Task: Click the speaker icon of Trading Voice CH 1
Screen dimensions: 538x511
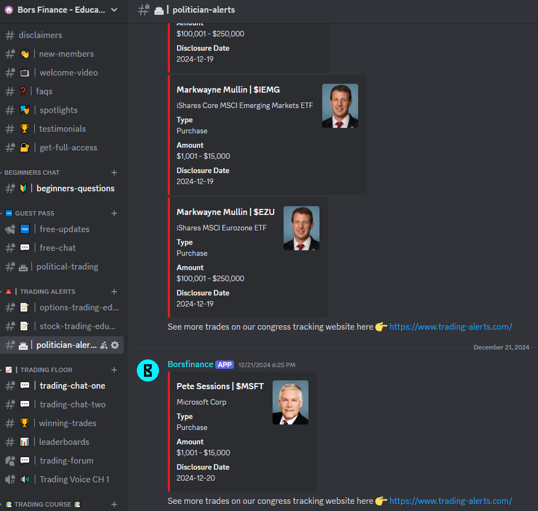Action: (10, 480)
